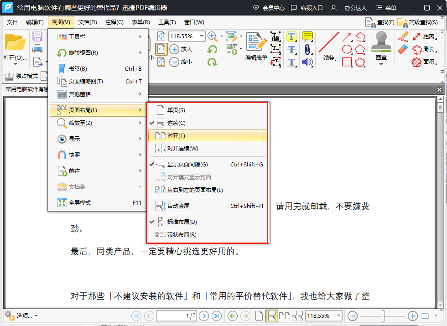Open Member Center (会员中心)
This screenshot has height=326, width=447.
click(269, 8)
